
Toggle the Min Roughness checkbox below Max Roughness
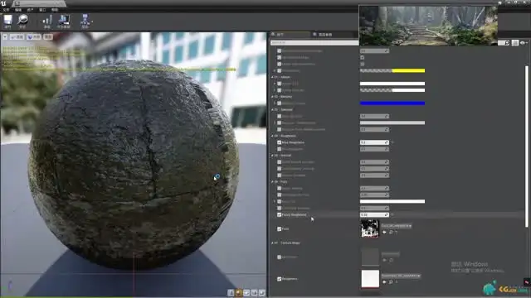(280, 149)
